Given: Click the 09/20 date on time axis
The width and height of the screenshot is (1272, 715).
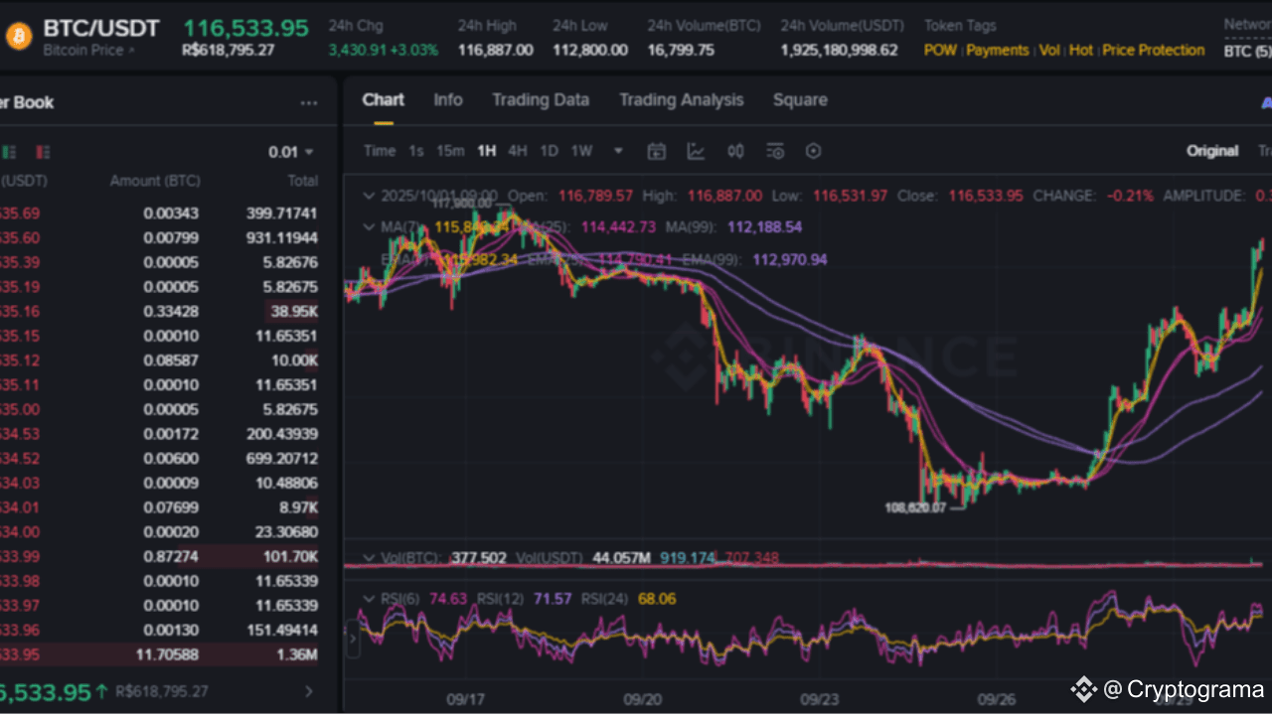Looking at the screenshot, I should coord(643,699).
